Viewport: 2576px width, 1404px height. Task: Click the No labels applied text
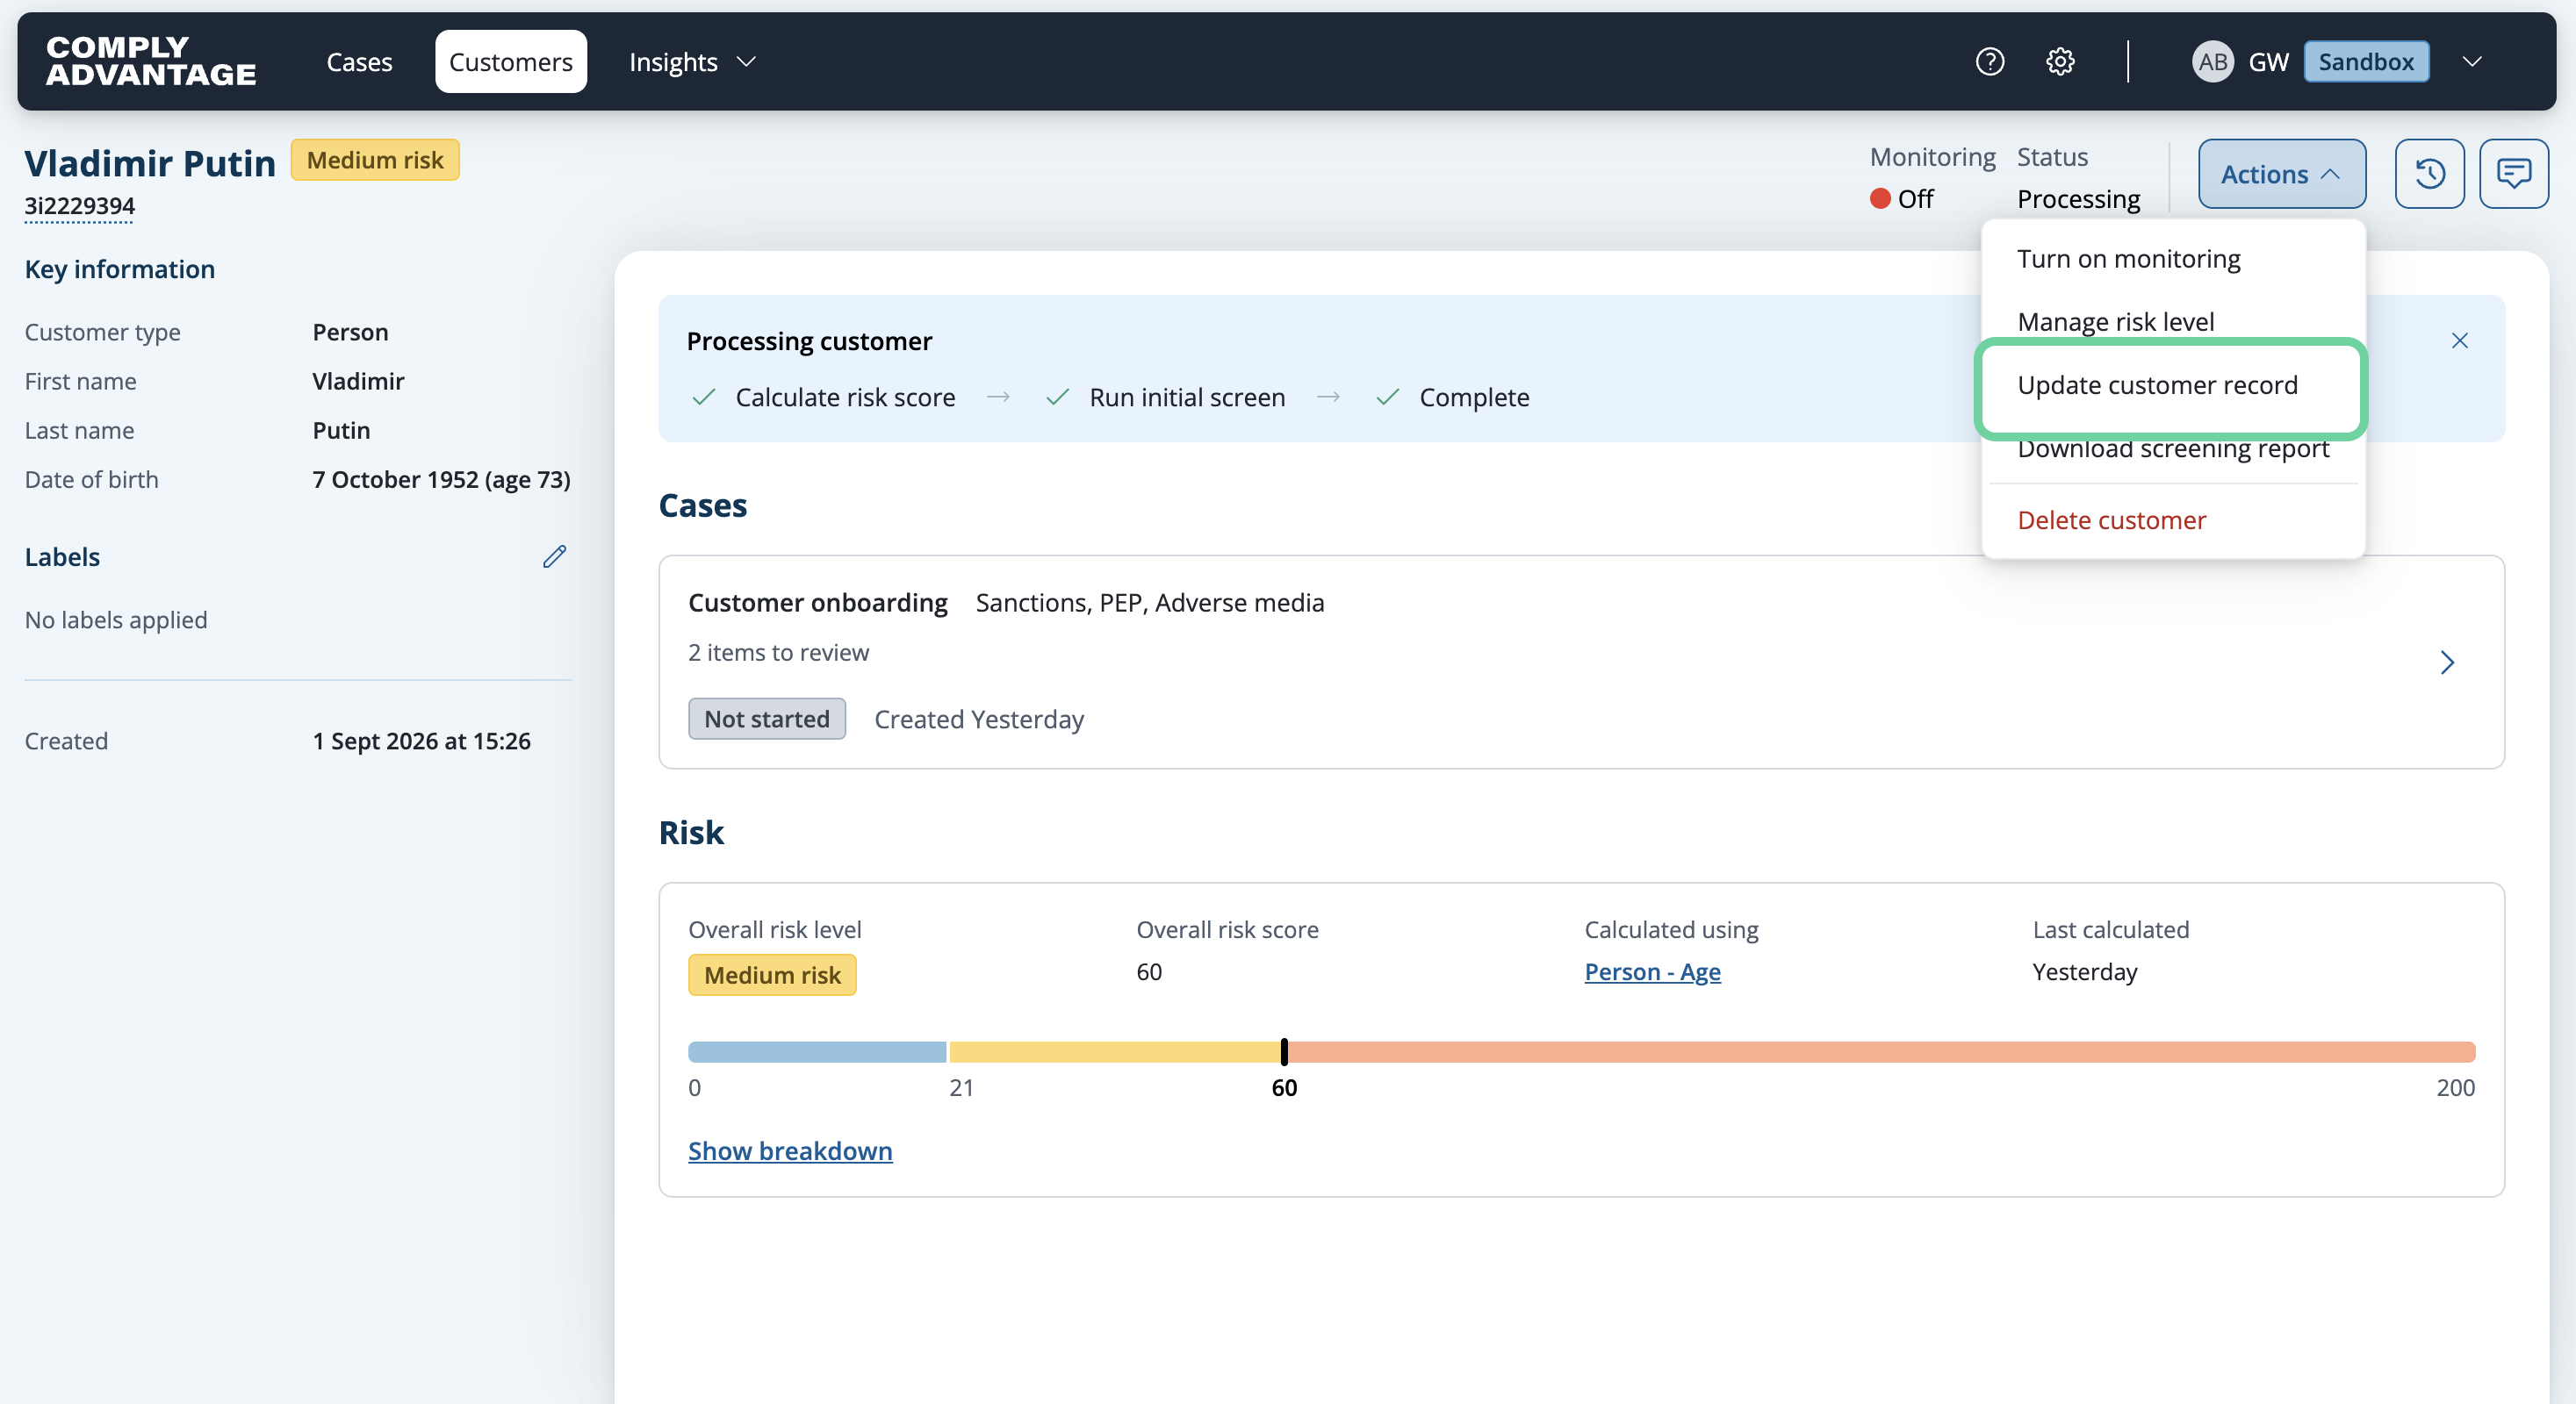[116, 620]
